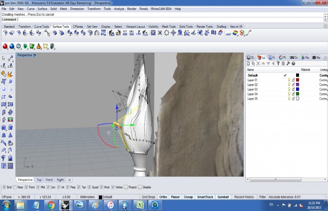Image resolution: width=328 pixels, height=211 pixels.
Task: Click the new layer icon in Layers panel
Action: (249, 63)
